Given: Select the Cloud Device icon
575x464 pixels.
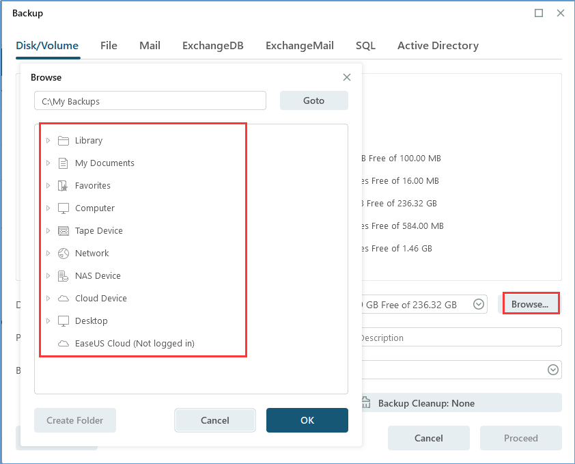Looking at the screenshot, I should pyautogui.click(x=62, y=298).
